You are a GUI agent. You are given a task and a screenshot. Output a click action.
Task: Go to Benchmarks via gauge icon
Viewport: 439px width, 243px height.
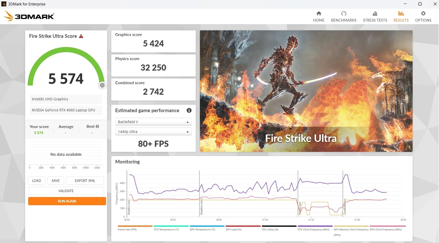(x=344, y=13)
